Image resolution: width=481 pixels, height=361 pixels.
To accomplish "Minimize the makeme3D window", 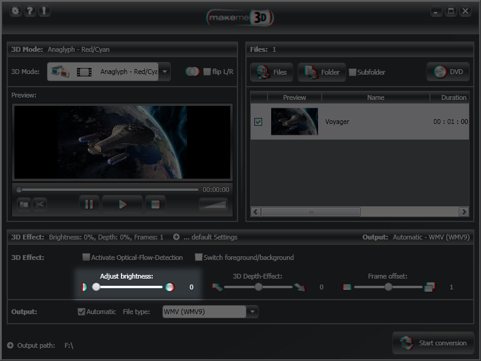I will pos(436,11).
